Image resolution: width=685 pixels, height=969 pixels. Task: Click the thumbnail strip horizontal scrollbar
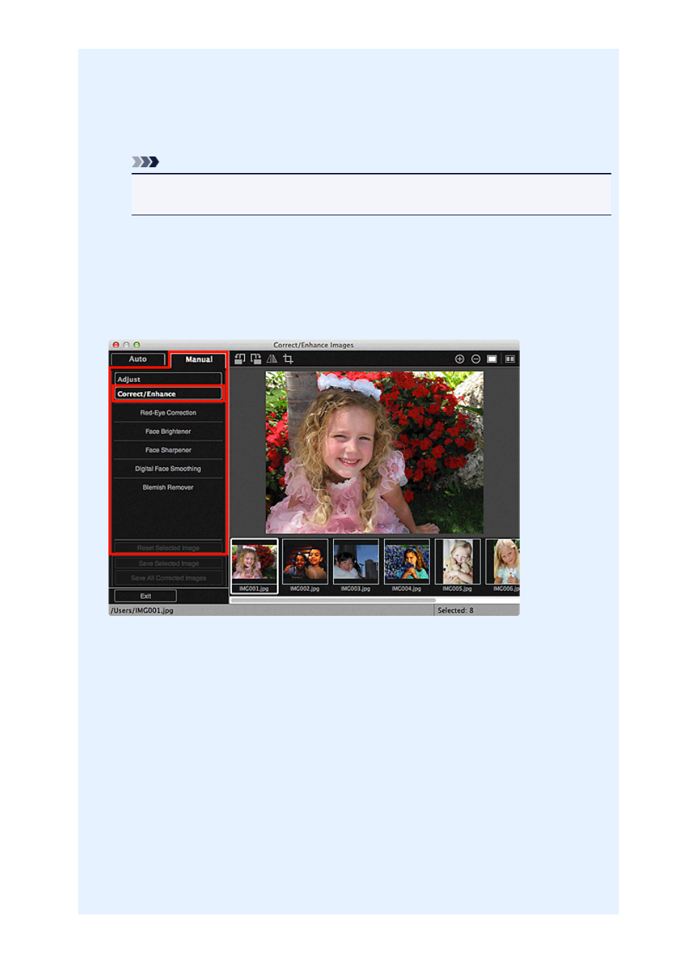coord(333,600)
